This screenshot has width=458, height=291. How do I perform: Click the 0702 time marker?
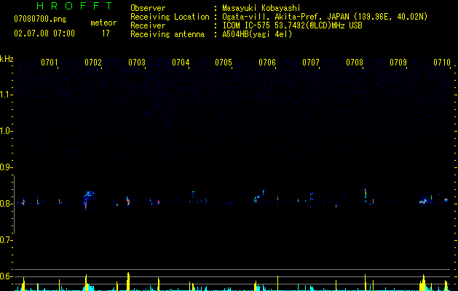pos(93,63)
